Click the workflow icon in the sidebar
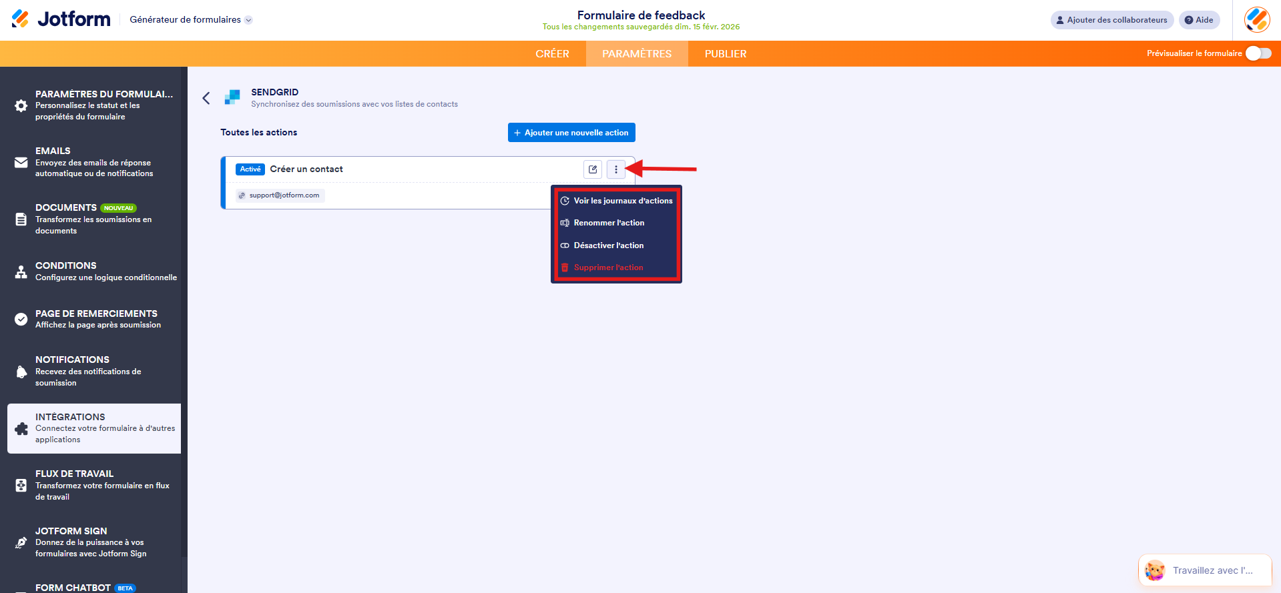 [x=21, y=486]
